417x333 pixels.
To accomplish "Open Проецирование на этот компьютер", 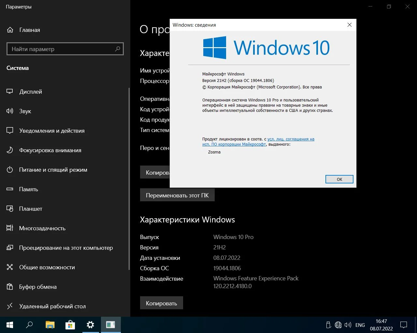I will pyautogui.click(x=66, y=248).
